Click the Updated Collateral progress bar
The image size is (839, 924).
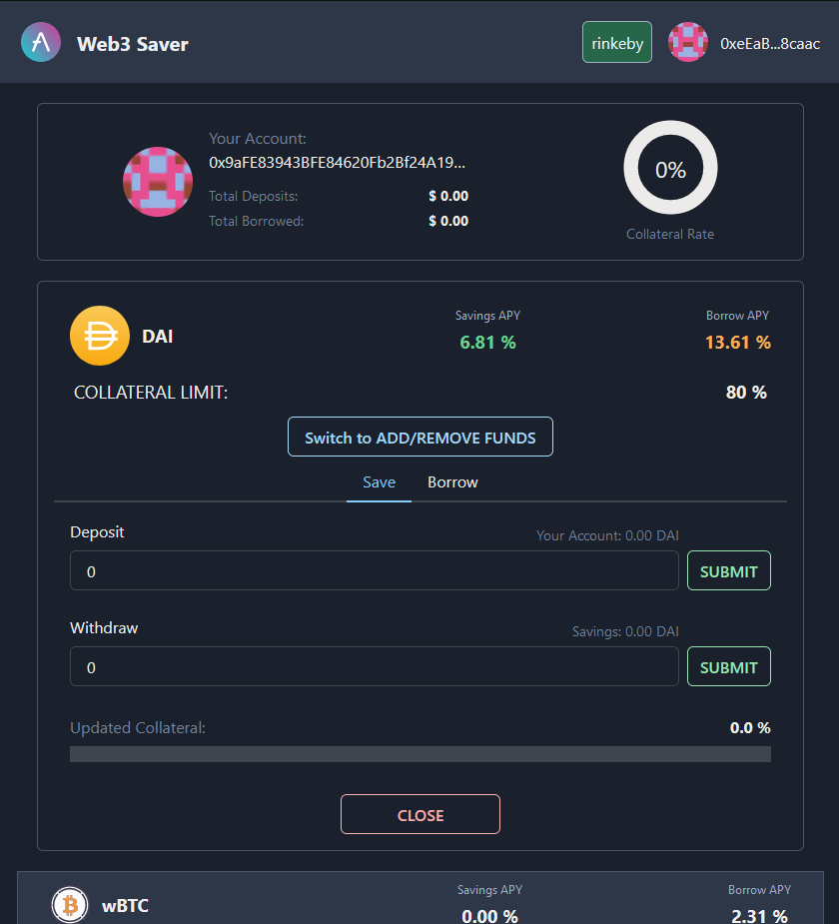(420, 754)
